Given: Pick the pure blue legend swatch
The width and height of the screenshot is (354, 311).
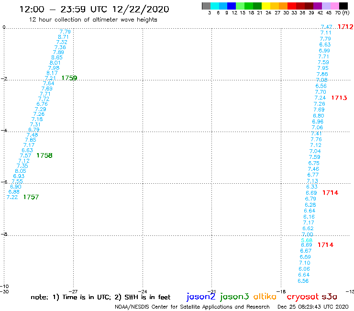Looking at the screenshot, I should pos(232,6).
